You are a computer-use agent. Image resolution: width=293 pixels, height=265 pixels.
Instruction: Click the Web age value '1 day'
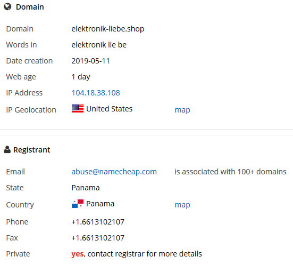coord(81,77)
